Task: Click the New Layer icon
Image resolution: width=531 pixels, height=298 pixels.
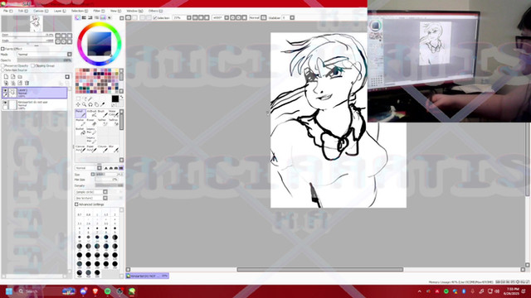Action: click(6, 77)
